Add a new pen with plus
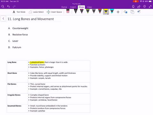The width and height of the screenshot is (153, 115). tap(118, 12)
